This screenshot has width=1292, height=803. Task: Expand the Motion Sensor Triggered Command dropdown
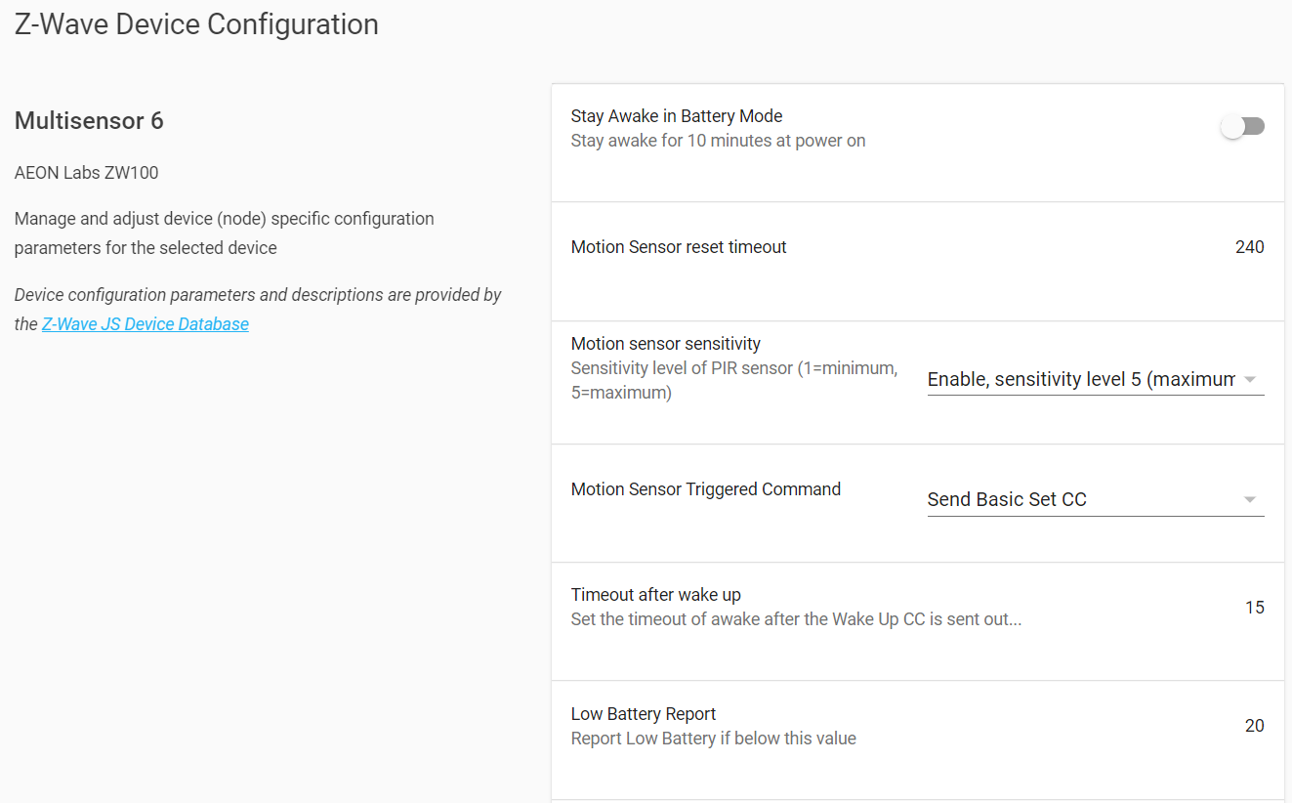tap(1094, 499)
